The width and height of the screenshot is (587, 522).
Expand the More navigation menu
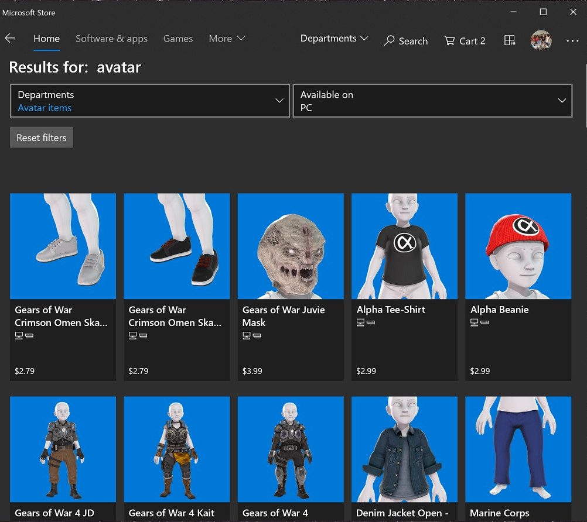point(227,39)
